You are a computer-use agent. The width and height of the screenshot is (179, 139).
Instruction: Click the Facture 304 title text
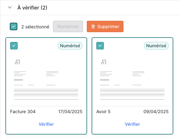[x=23, y=112]
